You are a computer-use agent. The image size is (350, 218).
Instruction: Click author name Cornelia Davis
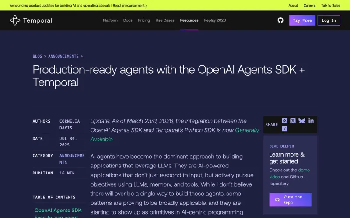[70, 124]
